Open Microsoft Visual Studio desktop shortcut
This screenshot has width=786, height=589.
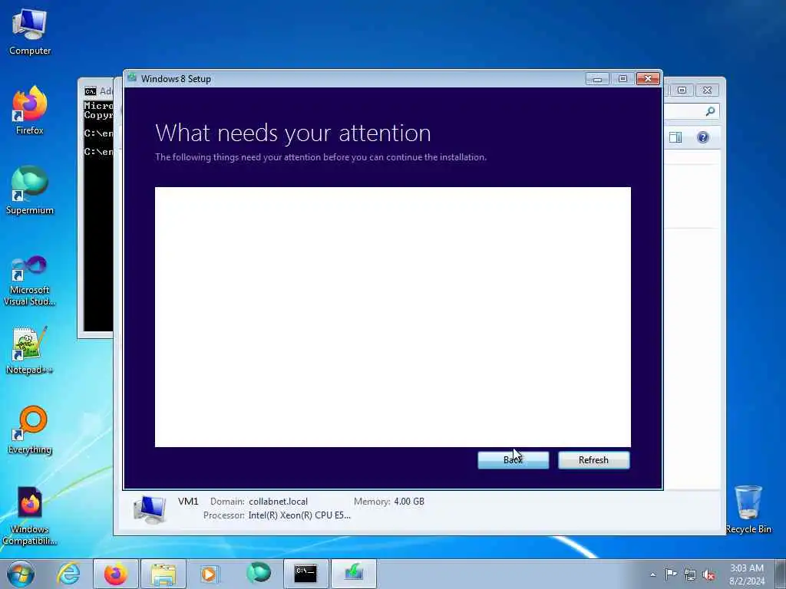[30, 281]
